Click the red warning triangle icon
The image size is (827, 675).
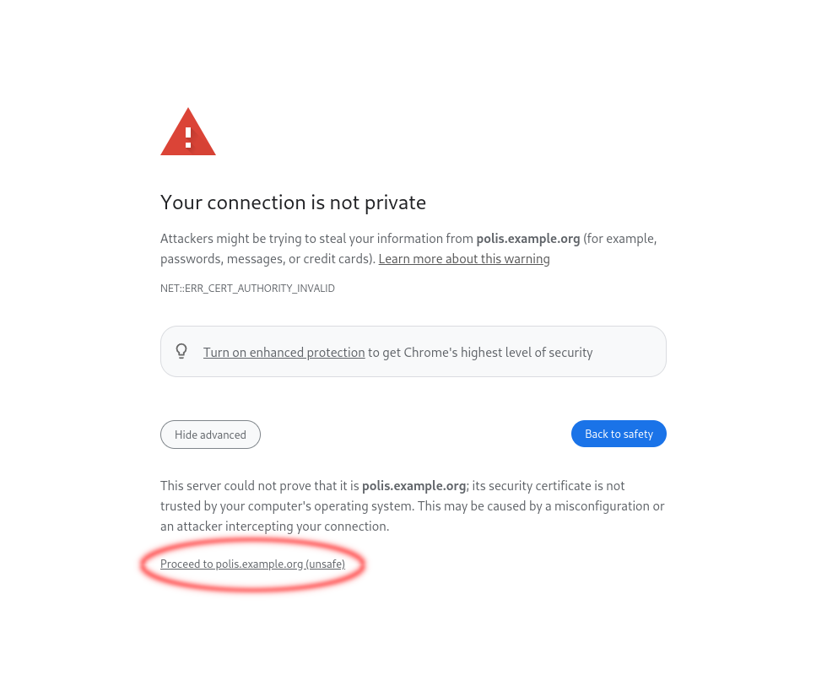(x=187, y=132)
